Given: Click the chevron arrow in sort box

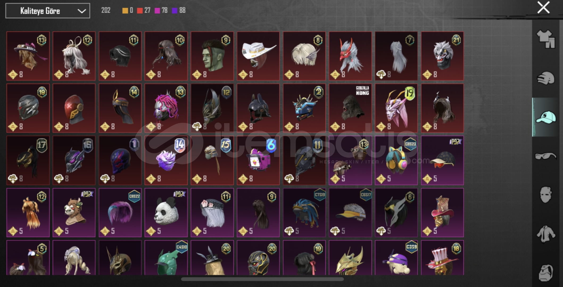Looking at the screenshot, I should tap(81, 11).
